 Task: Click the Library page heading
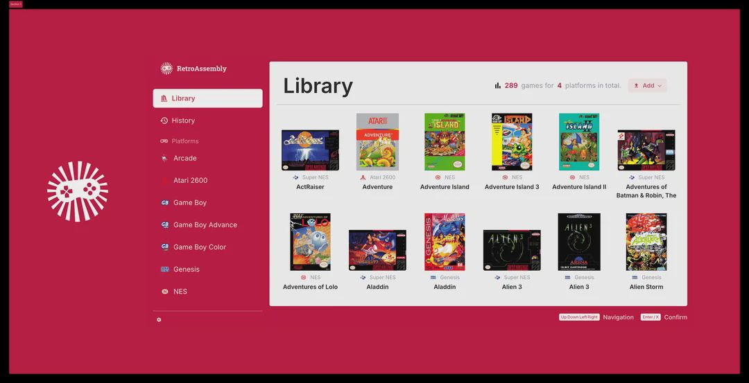318,87
